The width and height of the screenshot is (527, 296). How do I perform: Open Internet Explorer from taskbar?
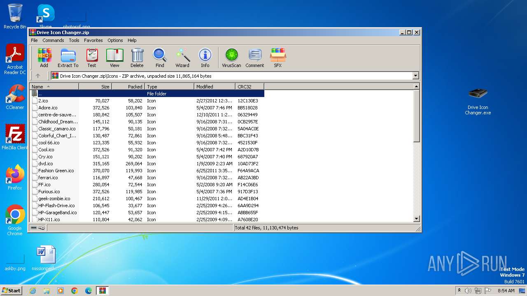[33, 291]
